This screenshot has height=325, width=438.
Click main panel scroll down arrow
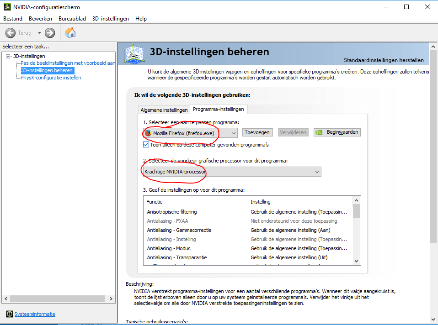433,320
